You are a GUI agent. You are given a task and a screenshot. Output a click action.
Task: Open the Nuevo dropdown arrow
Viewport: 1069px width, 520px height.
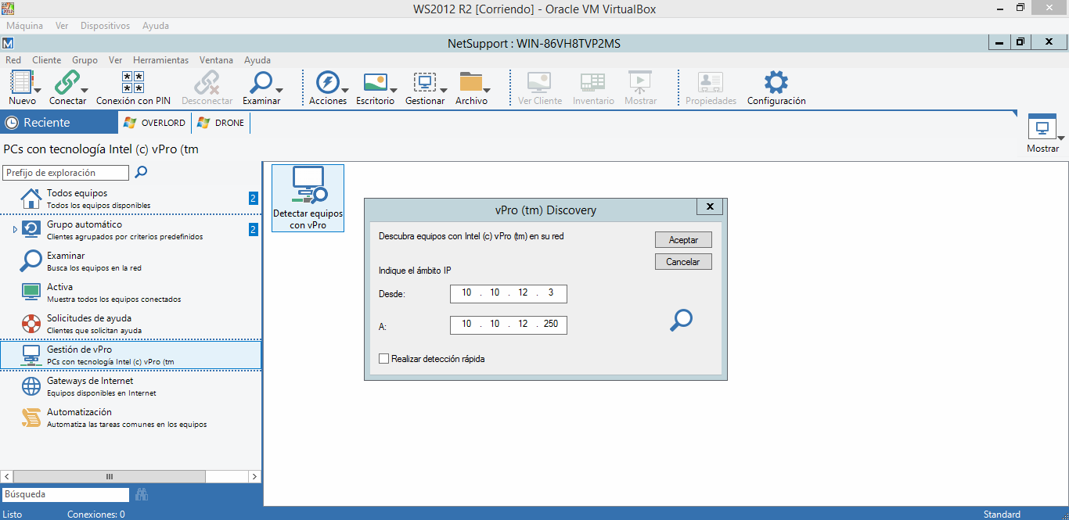click(38, 90)
